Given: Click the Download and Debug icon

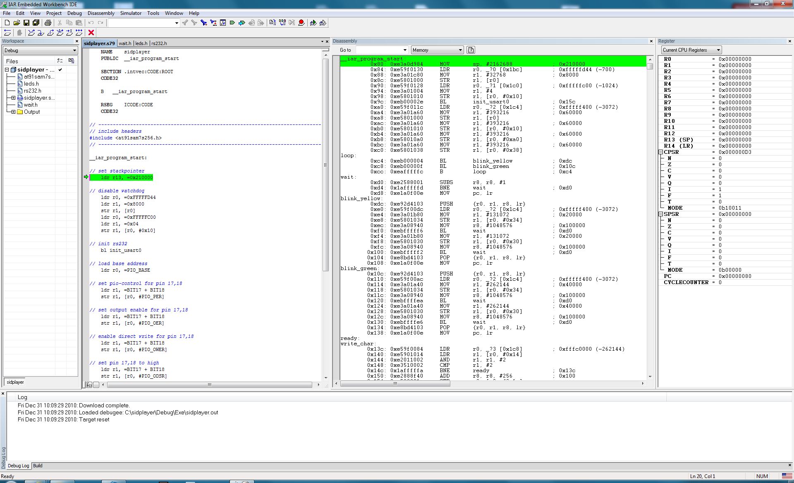Looking at the screenshot, I should (x=313, y=23).
